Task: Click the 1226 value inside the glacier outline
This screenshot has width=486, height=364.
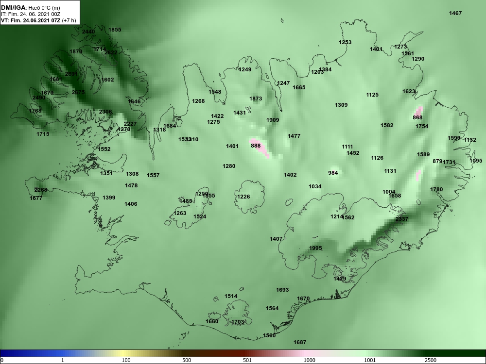Action: click(243, 197)
